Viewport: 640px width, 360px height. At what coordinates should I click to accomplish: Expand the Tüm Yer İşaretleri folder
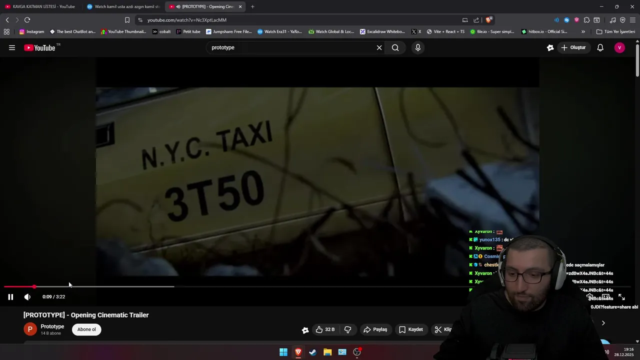(x=615, y=31)
